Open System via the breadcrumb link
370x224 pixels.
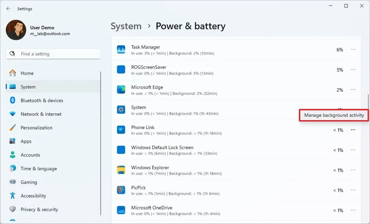coord(126,26)
